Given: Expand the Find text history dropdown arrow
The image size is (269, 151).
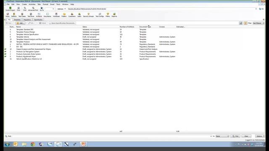Looking at the screenshot, I should pos(211,136).
